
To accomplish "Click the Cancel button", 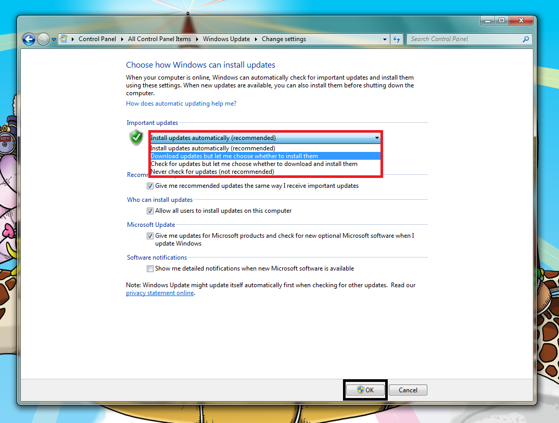I will pos(408,390).
